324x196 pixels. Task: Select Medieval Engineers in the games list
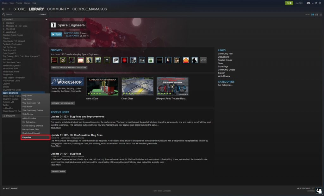pos(12,66)
